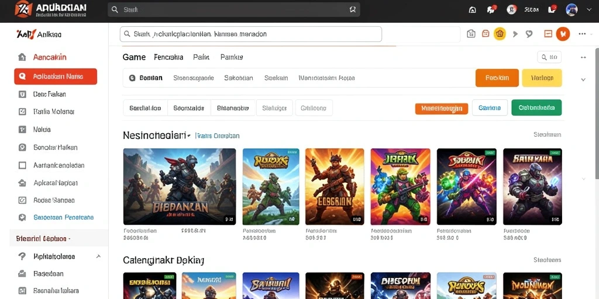Click the green button in filter row
The image size is (599, 299).
pos(536,107)
